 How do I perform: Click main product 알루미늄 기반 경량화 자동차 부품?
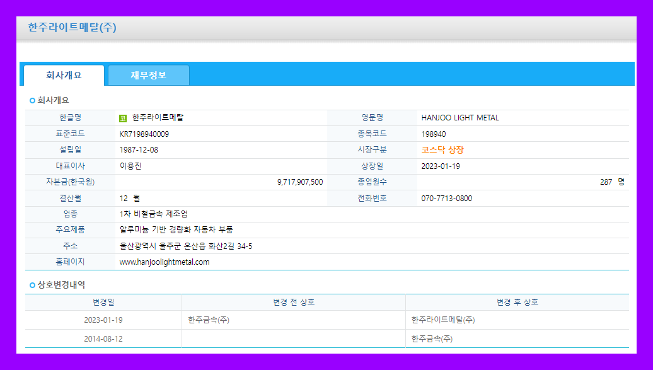(176, 230)
